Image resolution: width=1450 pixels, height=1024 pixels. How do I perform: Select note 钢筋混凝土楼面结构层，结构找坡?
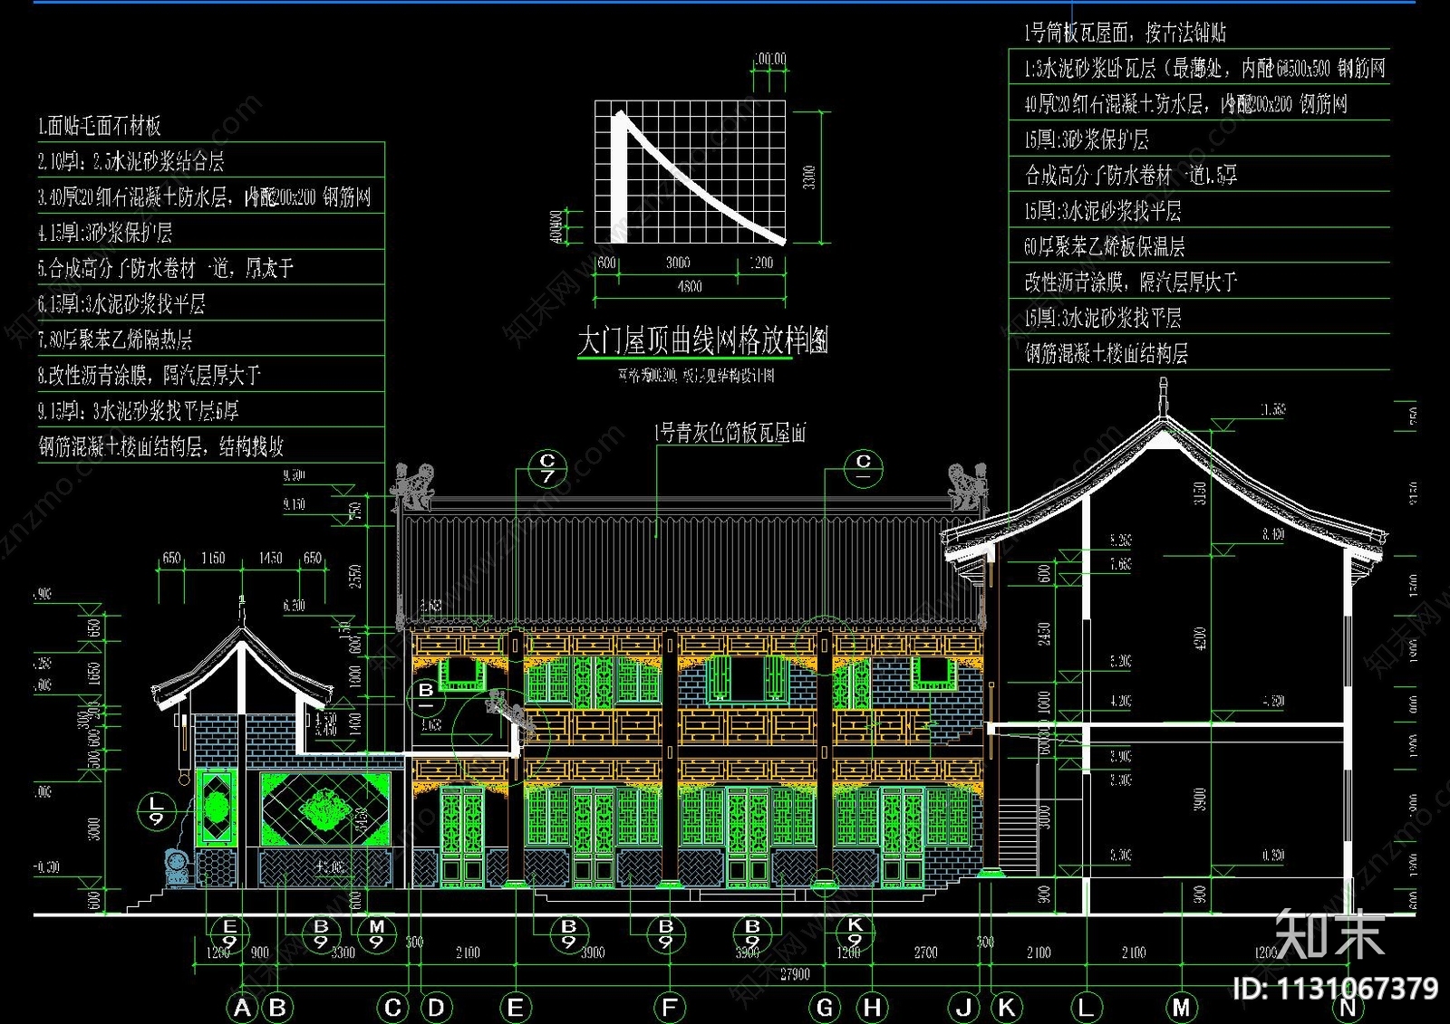(x=161, y=446)
